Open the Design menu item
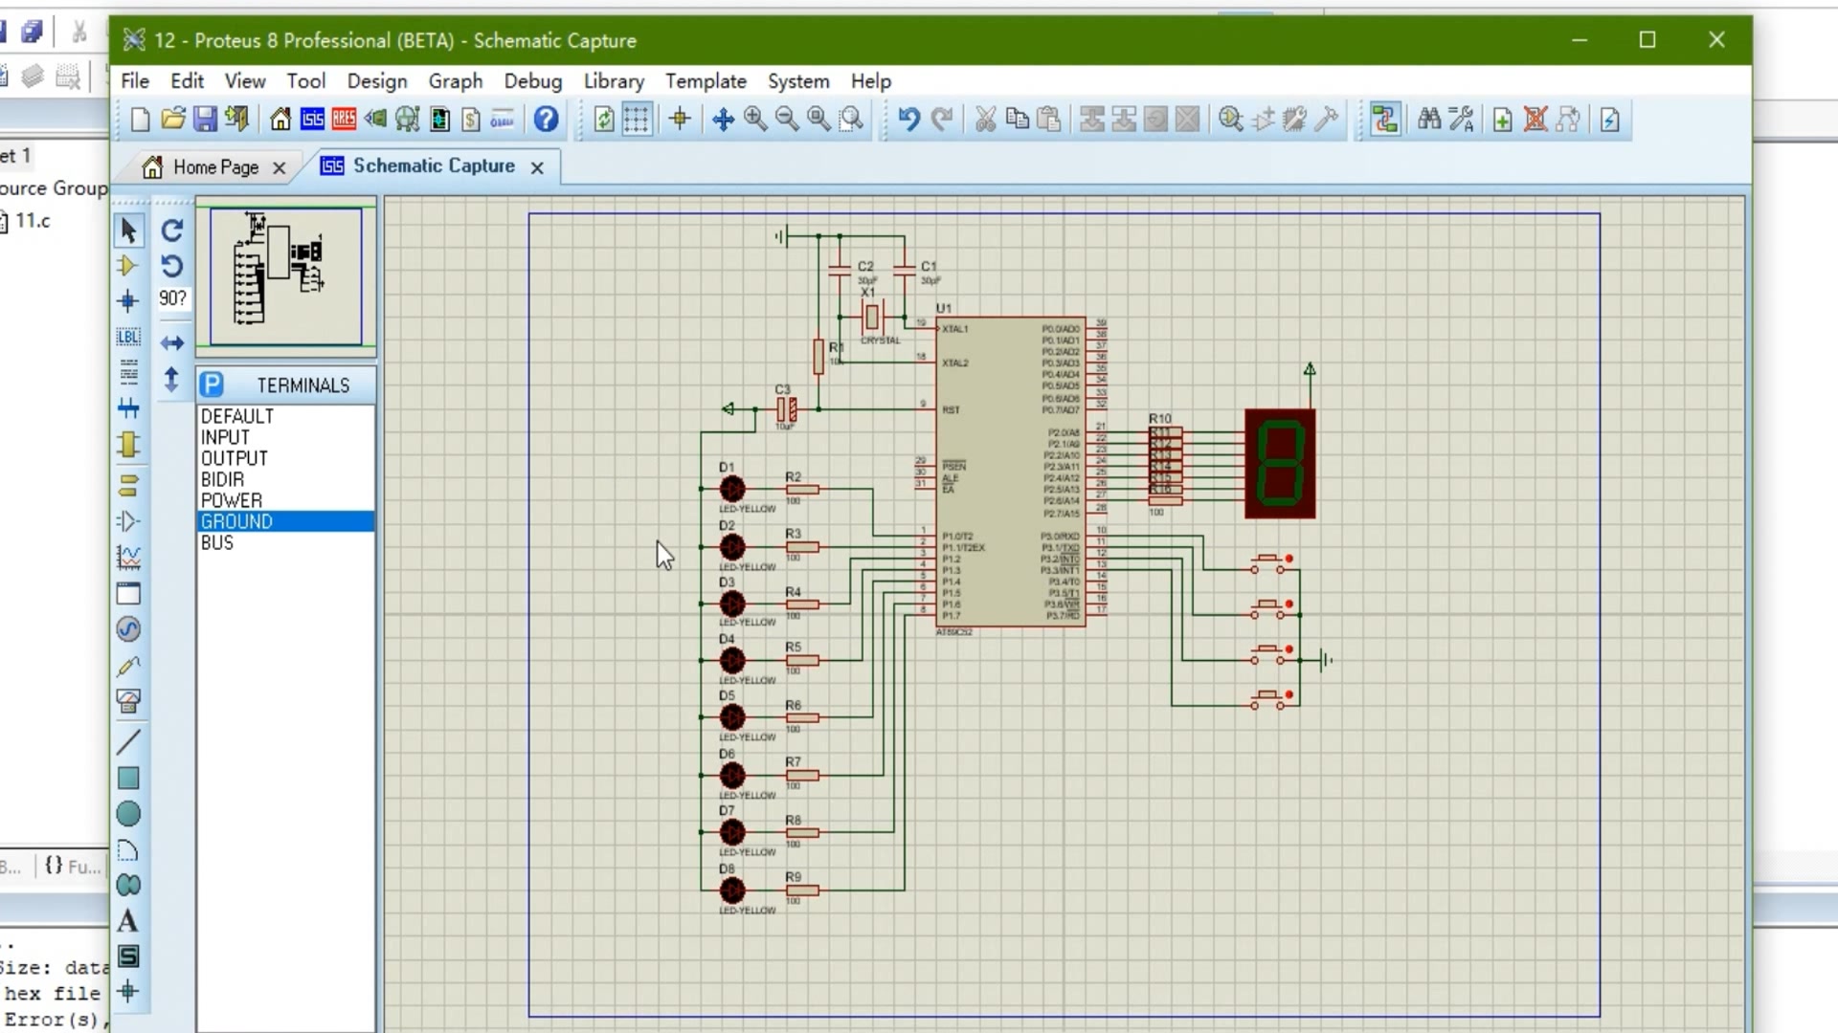The width and height of the screenshot is (1838, 1033). (x=377, y=80)
